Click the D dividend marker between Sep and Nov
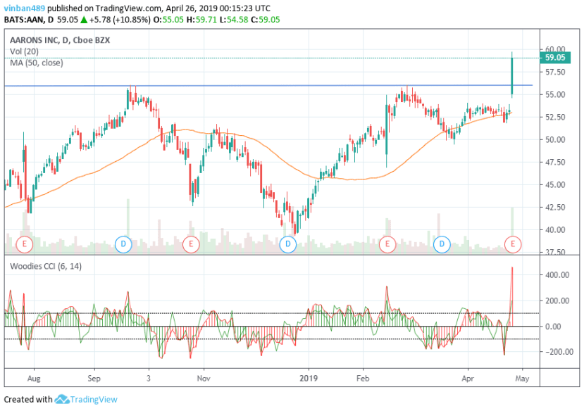 coord(123,244)
